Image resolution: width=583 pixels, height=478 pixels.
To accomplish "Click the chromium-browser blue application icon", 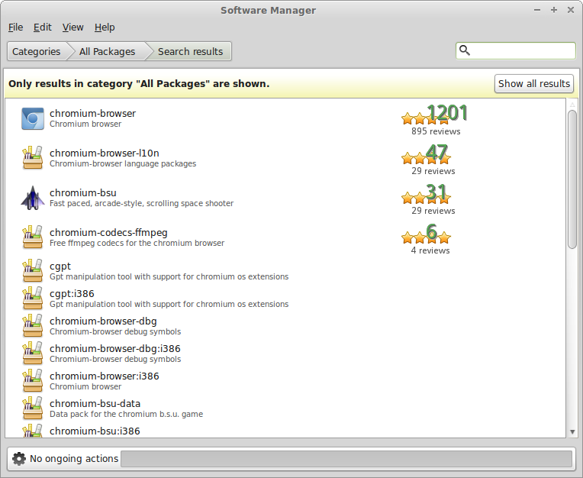I will [x=33, y=118].
